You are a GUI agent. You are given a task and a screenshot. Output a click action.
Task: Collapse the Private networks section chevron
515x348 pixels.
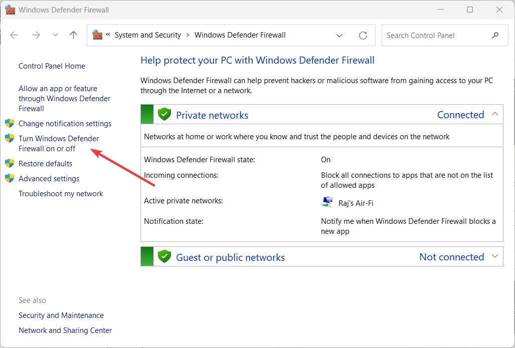[495, 114]
